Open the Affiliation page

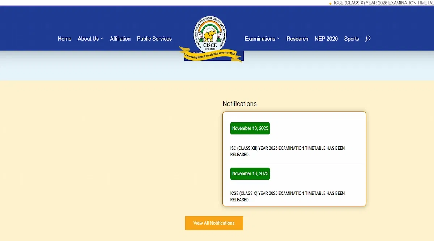tap(120, 39)
